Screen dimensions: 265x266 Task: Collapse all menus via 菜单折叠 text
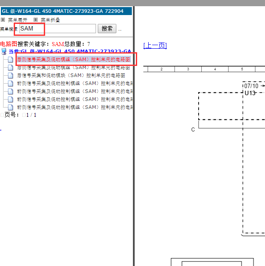(x=50, y=20)
